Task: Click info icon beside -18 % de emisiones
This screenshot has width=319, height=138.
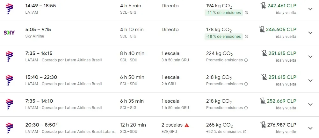Action: (246, 37)
